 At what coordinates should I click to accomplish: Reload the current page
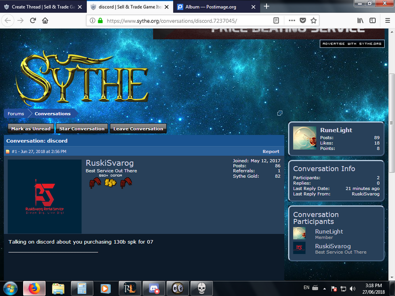coord(33,20)
